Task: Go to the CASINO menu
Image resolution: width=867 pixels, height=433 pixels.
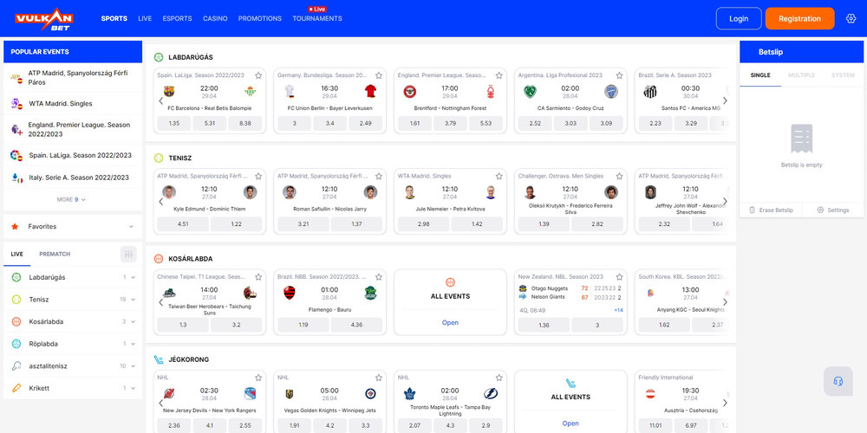Action: point(215,18)
